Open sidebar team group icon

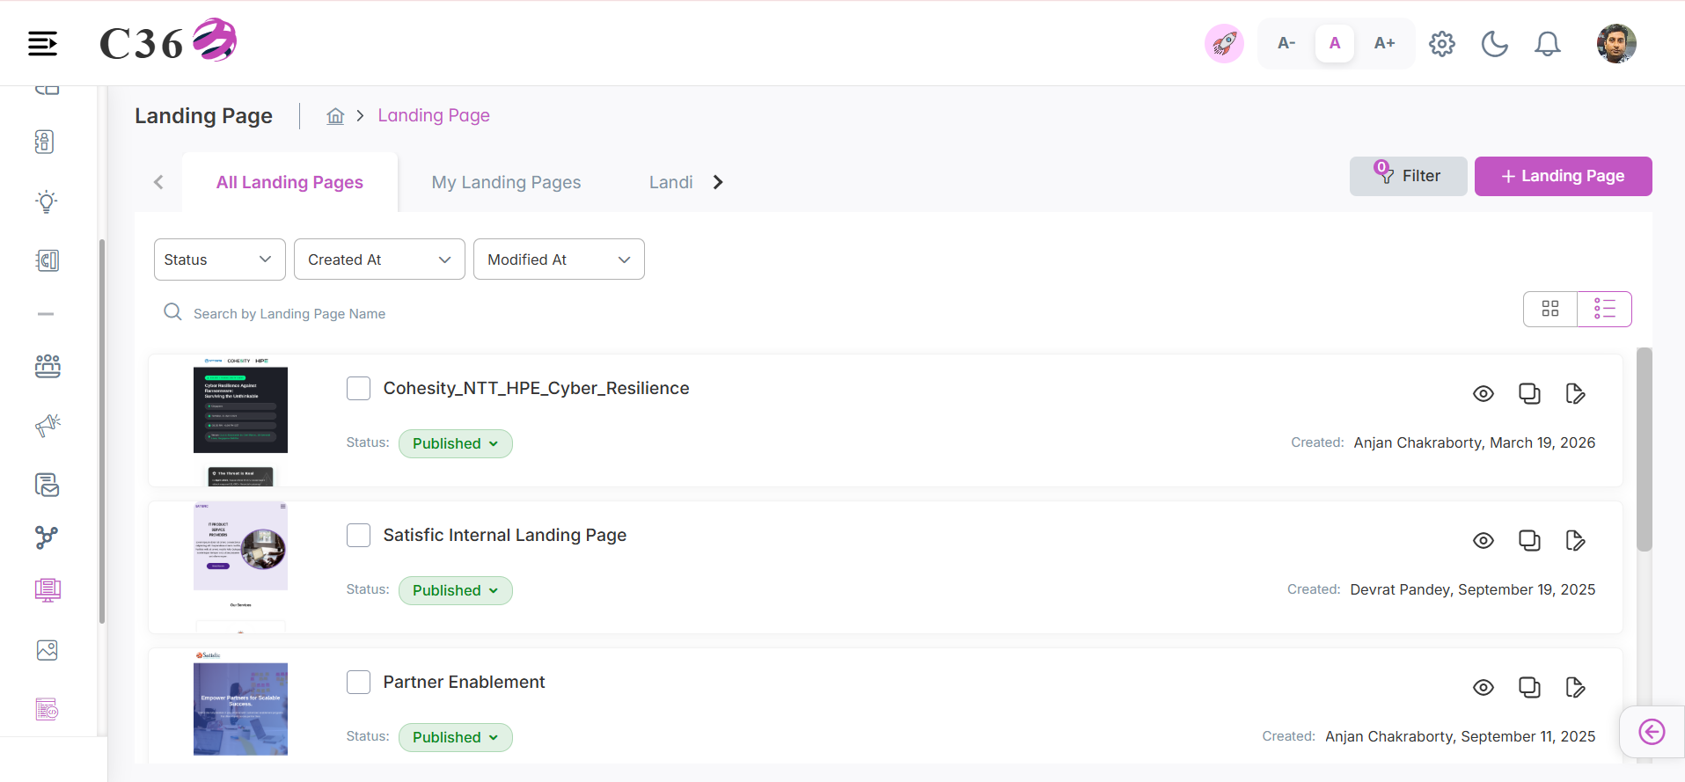click(x=48, y=366)
